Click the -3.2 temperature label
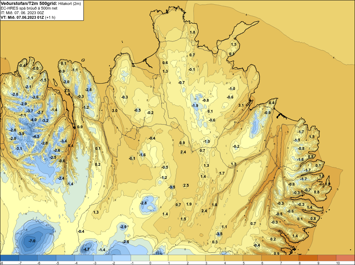This screenshot has width=355, height=265. 45,121
